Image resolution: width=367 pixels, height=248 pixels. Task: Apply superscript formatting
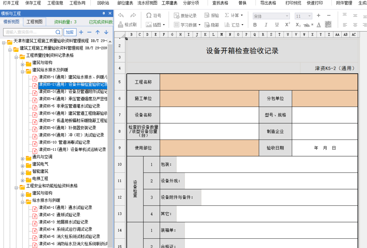click(287, 25)
